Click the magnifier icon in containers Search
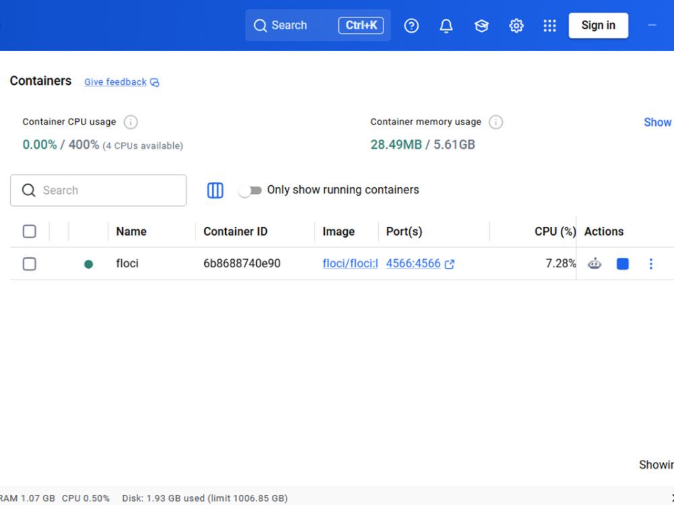The width and height of the screenshot is (674, 505). (28, 191)
